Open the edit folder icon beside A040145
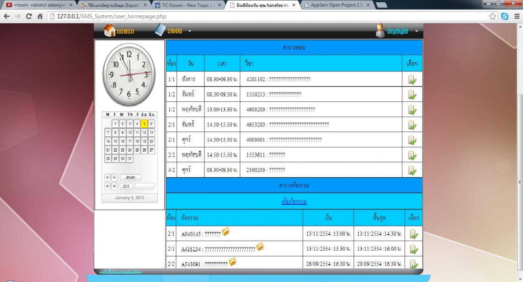Screen dimensions: 523x282 tap(226, 232)
